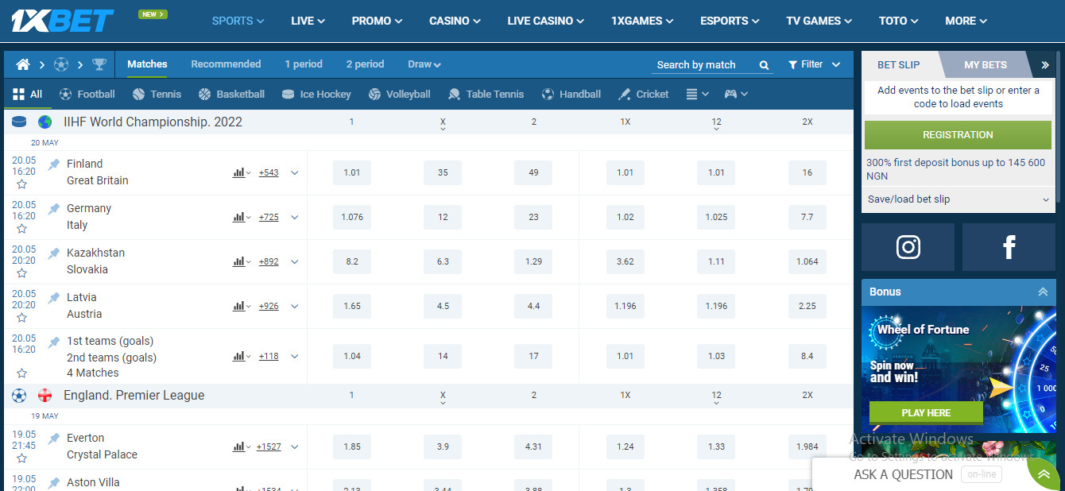Open the CASINO top menu
The image size is (1065, 491).
(455, 21)
